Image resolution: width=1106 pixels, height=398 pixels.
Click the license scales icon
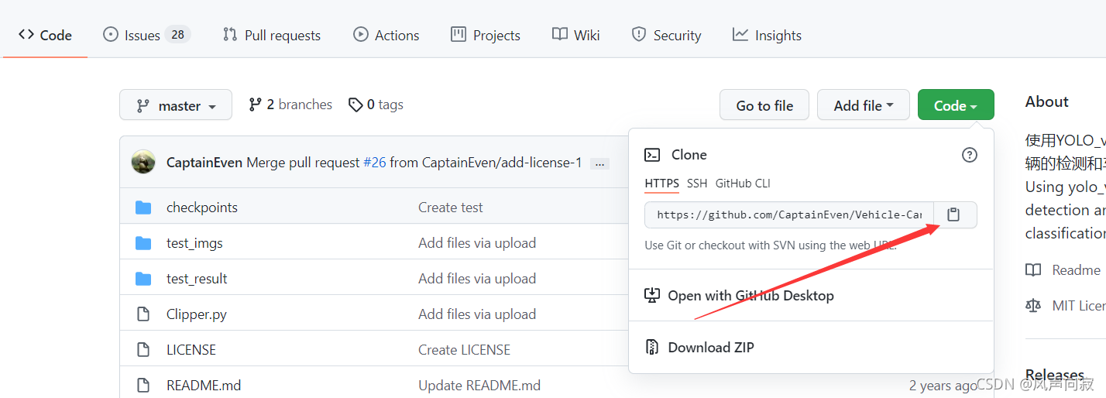point(1033,306)
